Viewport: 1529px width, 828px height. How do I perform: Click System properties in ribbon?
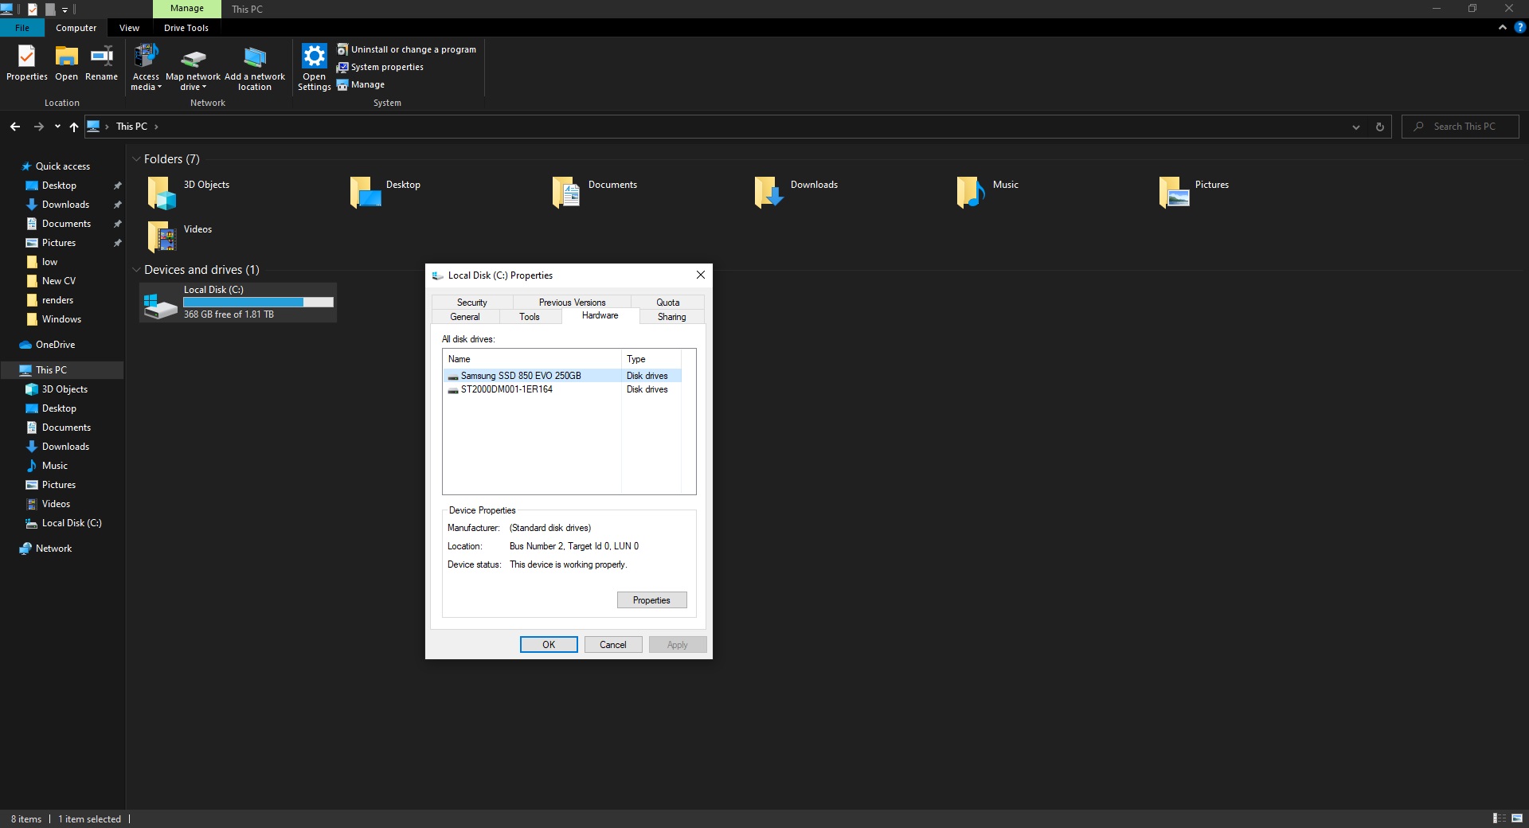(x=381, y=67)
